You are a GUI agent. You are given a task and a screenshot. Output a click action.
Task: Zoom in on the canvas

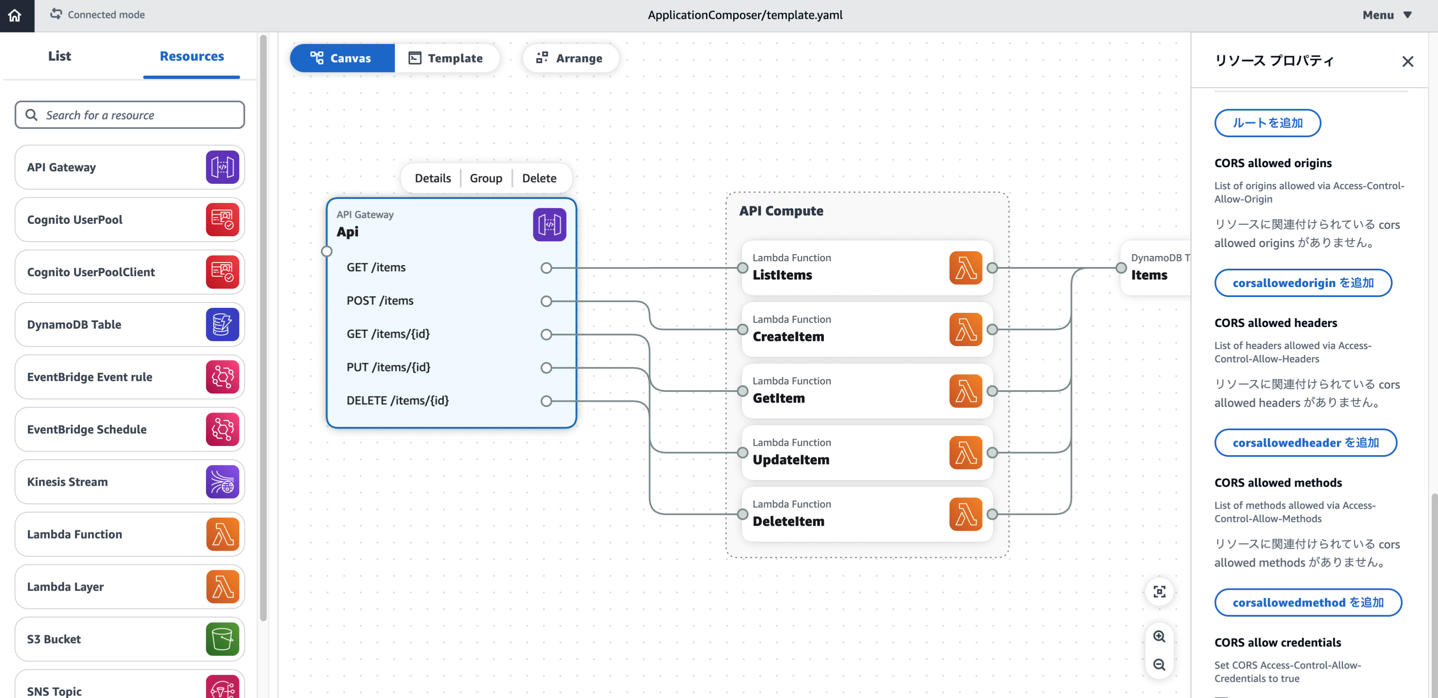[1159, 636]
